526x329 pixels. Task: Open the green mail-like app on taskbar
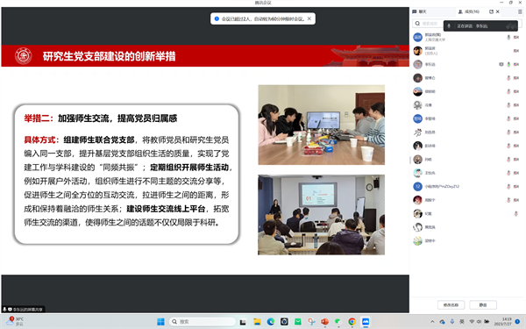pyautogui.click(x=297, y=322)
